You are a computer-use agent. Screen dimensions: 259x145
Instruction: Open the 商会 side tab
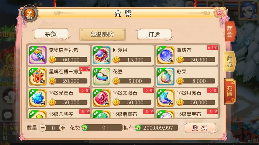[x=230, y=31]
